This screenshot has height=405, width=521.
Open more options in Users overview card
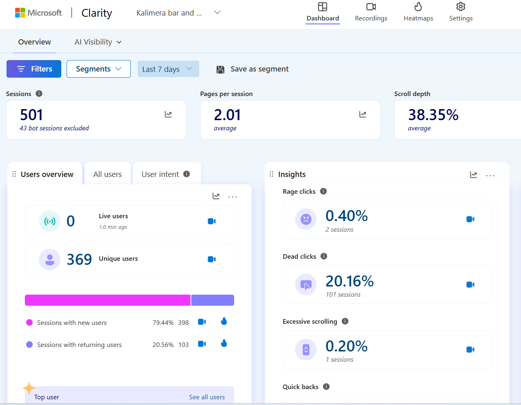point(233,197)
